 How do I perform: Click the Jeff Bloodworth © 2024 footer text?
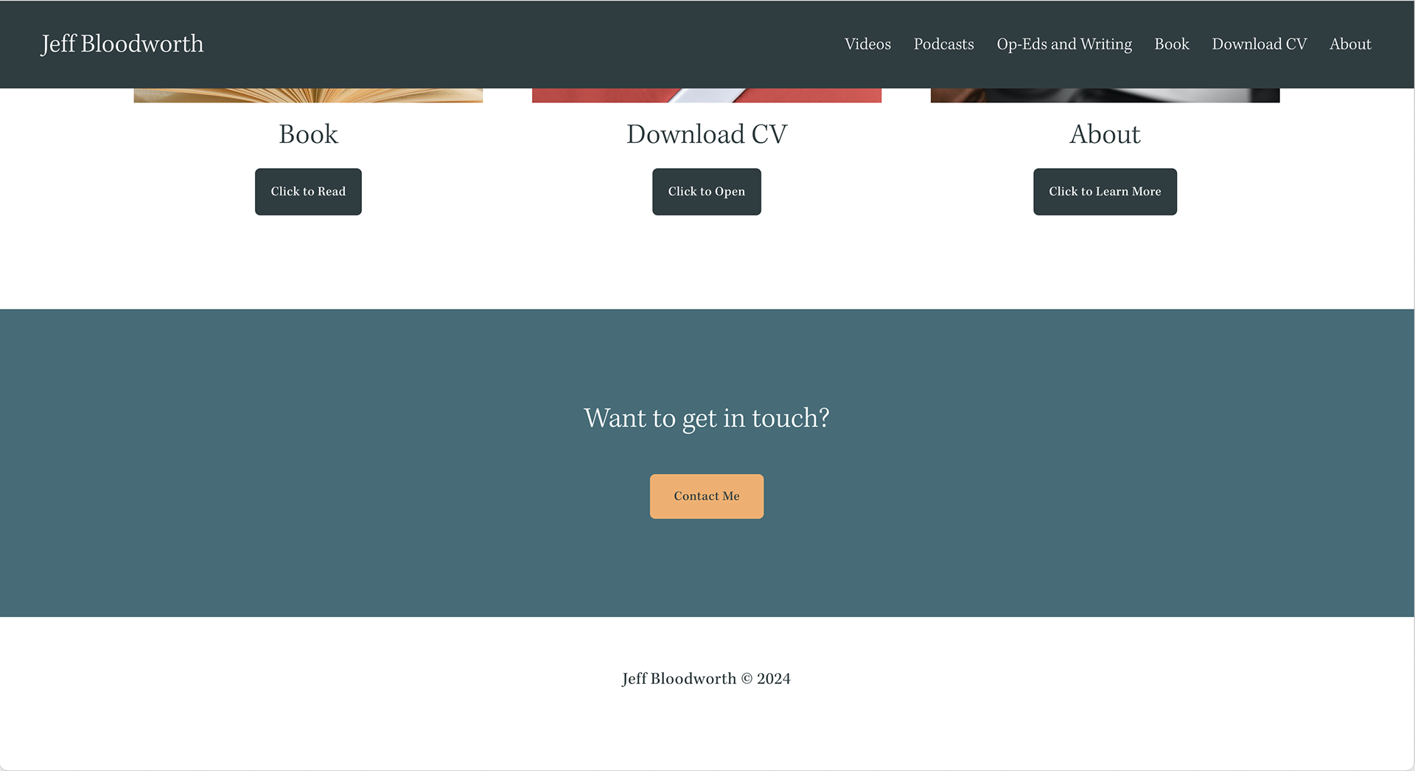(706, 679)
